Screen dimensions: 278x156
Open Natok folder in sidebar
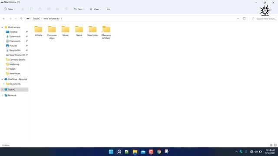[x=13, y=69]
